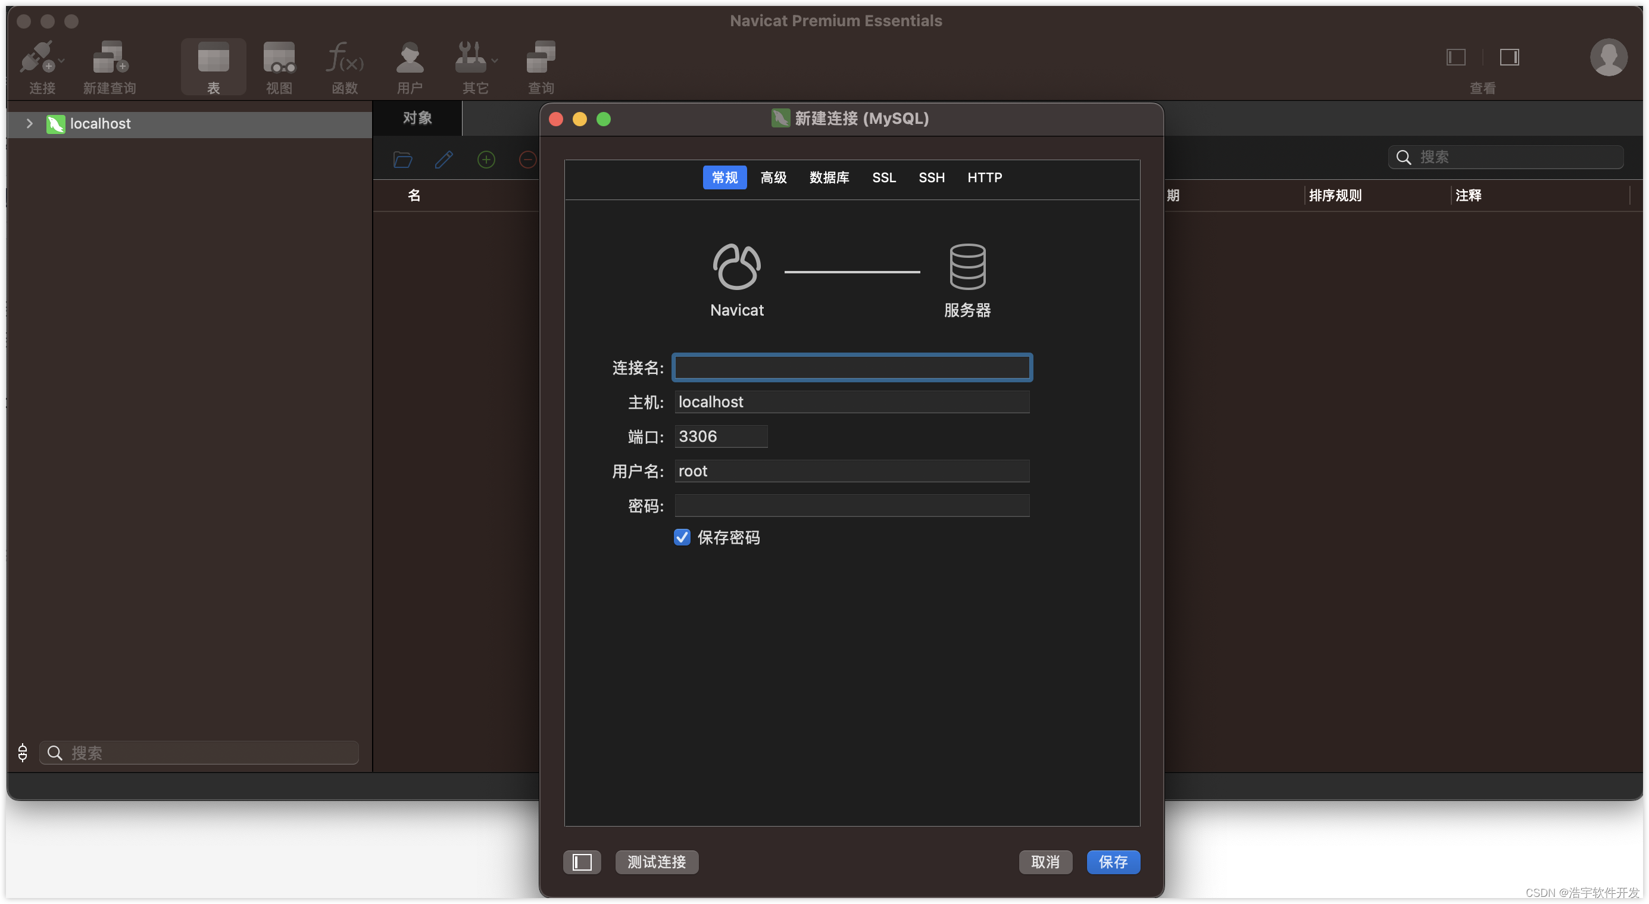Click the red delete table minus icon
The image size is (1649, 904).
click(527, 160)
